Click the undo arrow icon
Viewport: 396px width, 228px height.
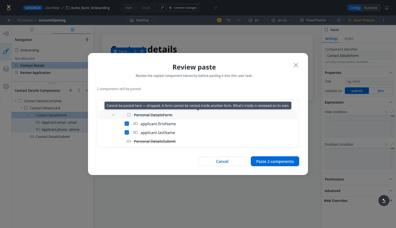(228, 20)
